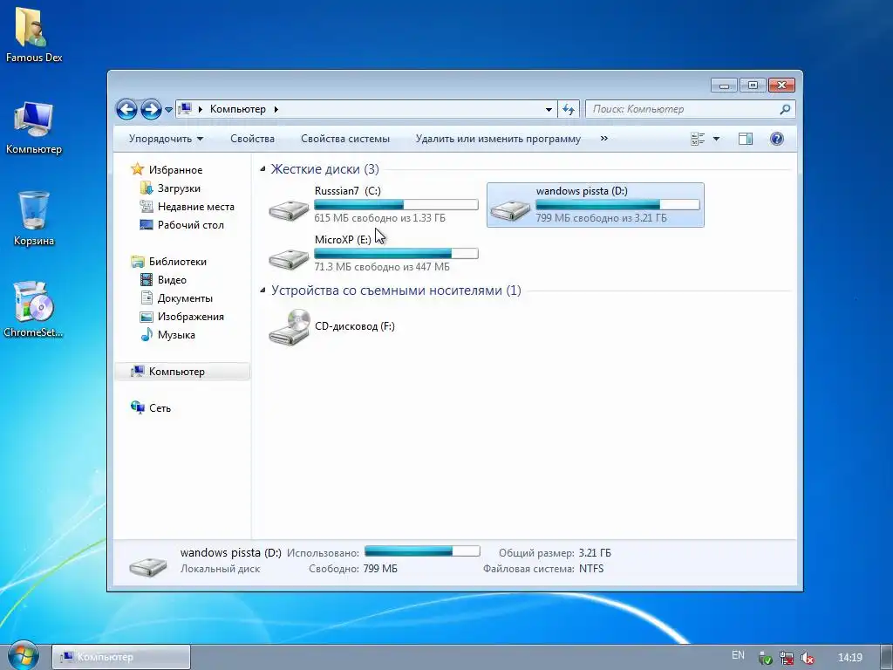The image size is (893, 670).
Task: Open the Упорядочить menu
Action: point(166,139)
